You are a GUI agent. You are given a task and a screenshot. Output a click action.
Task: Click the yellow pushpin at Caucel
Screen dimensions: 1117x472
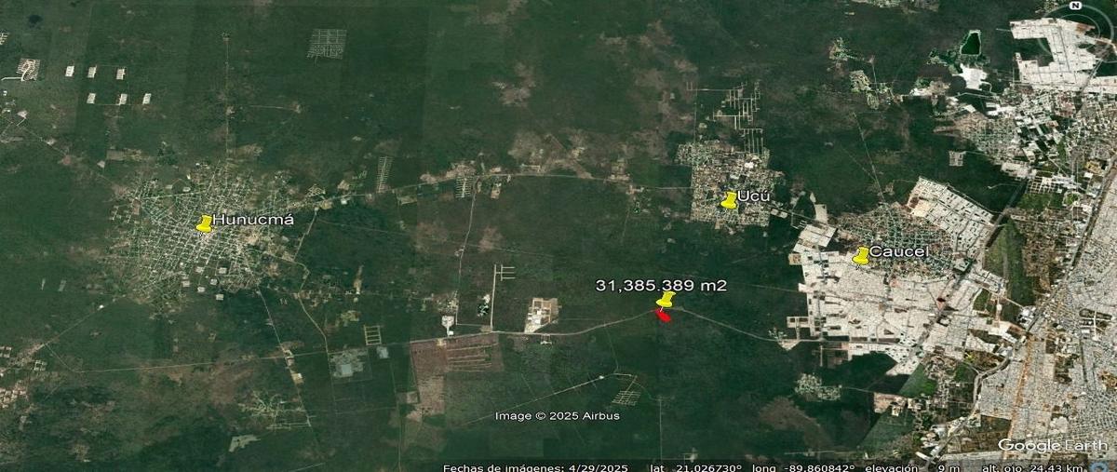pos(861,255)
